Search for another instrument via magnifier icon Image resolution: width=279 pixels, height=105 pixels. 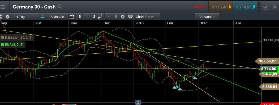point(60,7)
